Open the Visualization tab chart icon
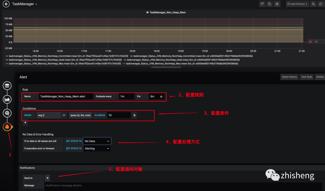This screenshot has width=325, height=191. click(x=7, y=99)
